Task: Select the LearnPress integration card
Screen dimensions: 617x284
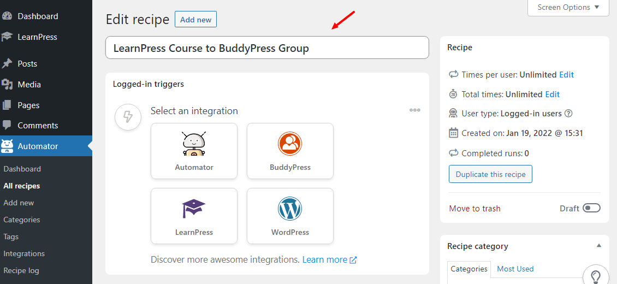Action: tap(194, 216)
